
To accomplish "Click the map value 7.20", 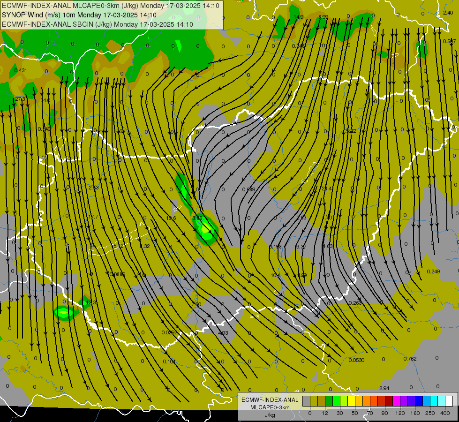I will (196, 304).
